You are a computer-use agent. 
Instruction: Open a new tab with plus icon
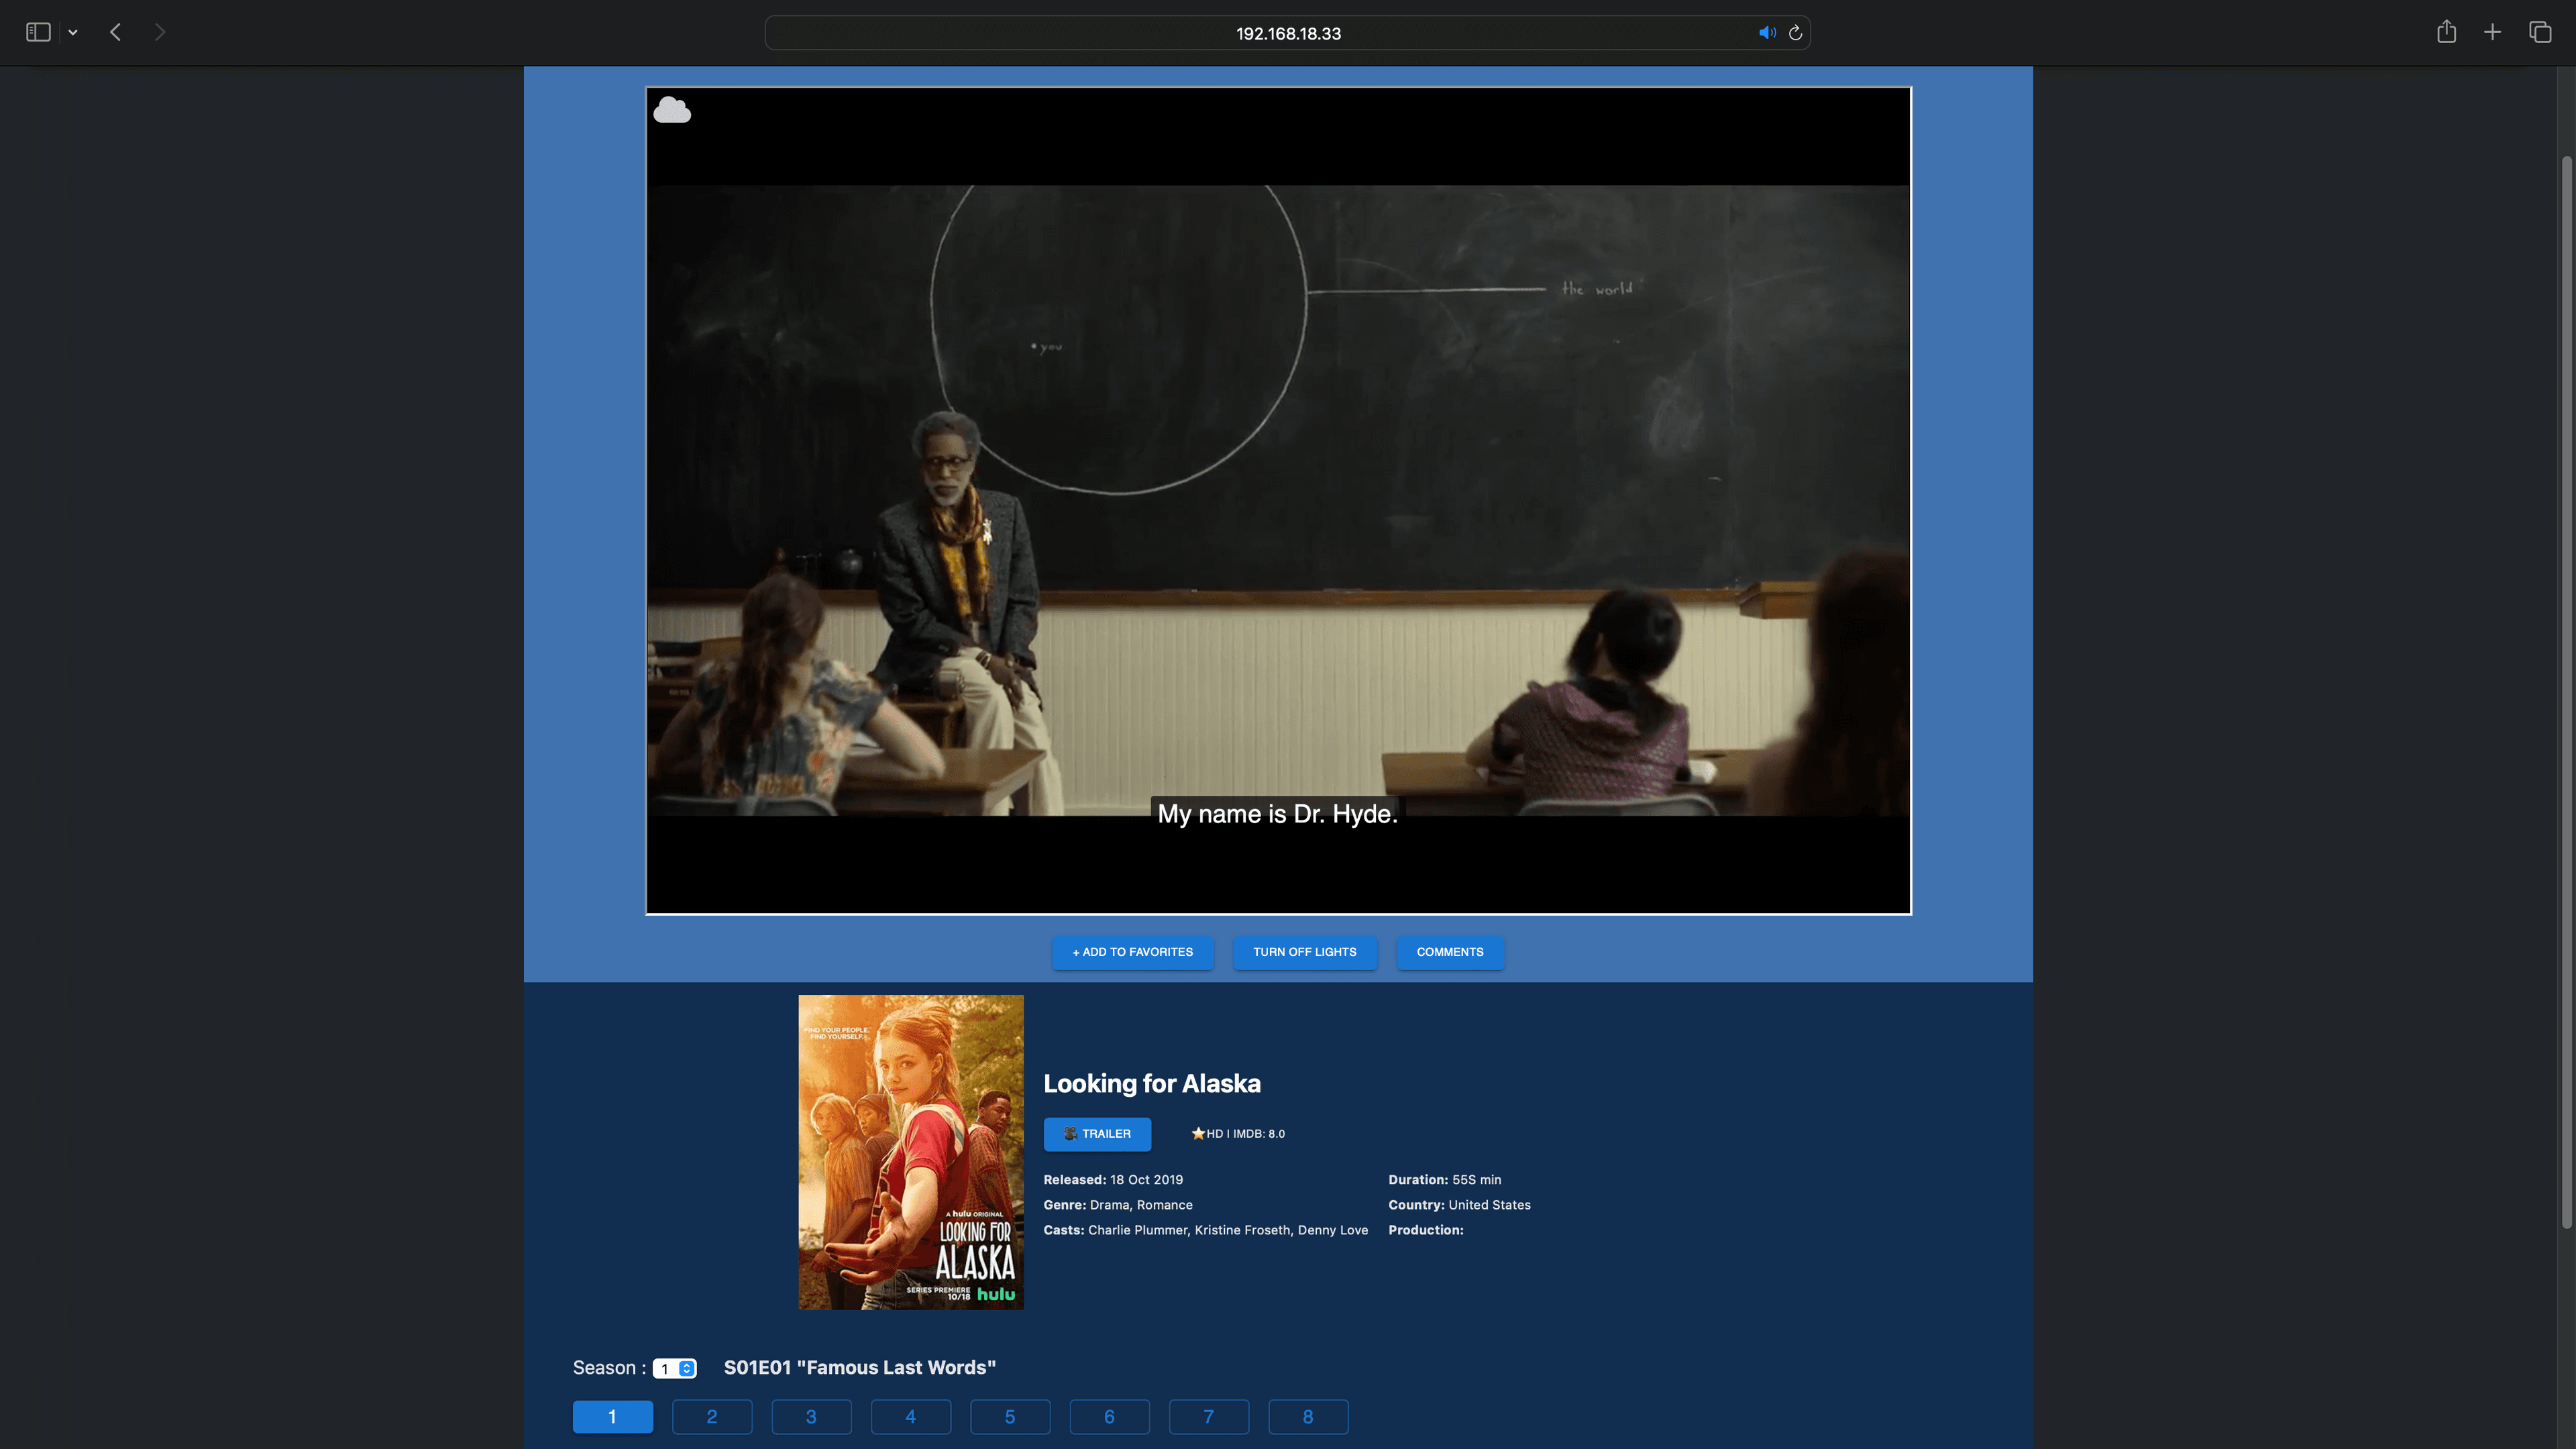[2492, 32]
